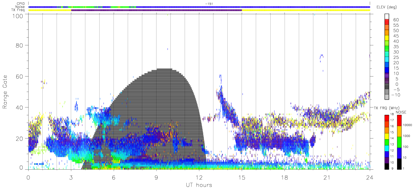Click the 40 tick on Range Gate axis
The height and width of the screenshot is (192, 416).
click(19, 107)
